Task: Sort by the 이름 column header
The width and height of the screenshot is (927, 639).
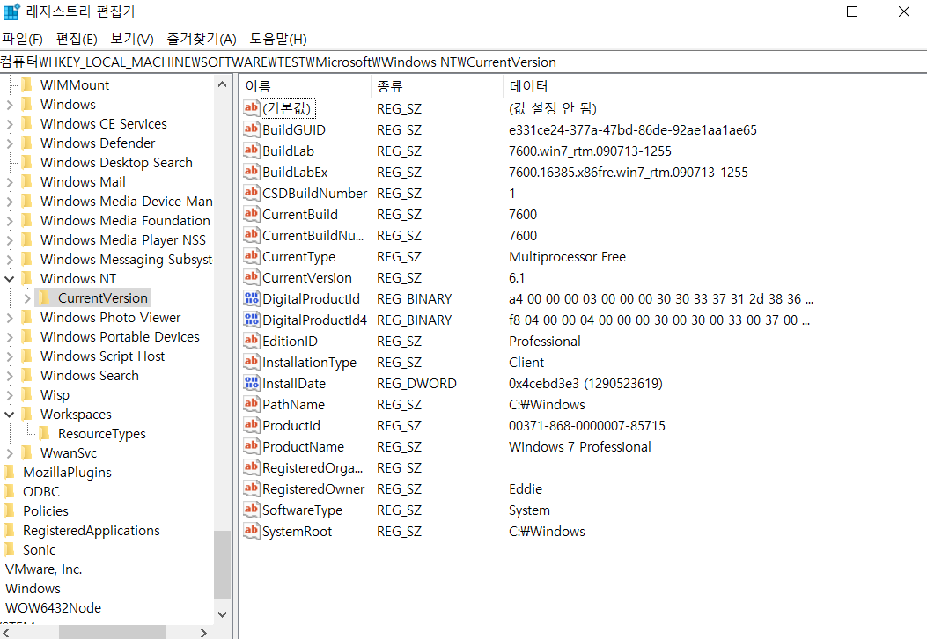Action: 305,86
